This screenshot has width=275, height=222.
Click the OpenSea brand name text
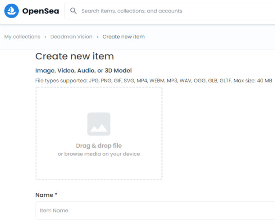coord(40,11)
